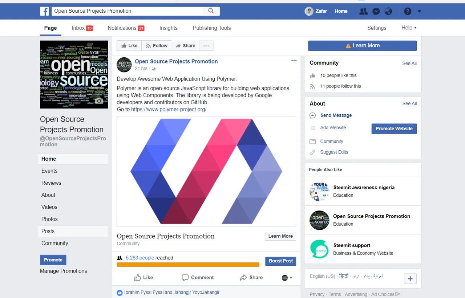465x298 pixels.
Task: Click into the Facebook search field
Action: pos(128,11)
